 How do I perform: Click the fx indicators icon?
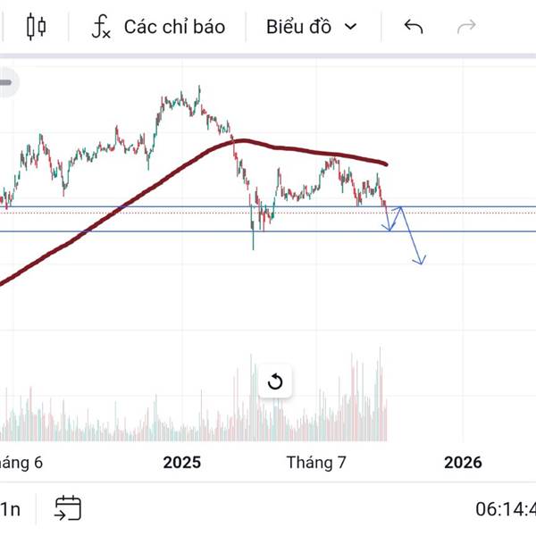tap(101, 27)
